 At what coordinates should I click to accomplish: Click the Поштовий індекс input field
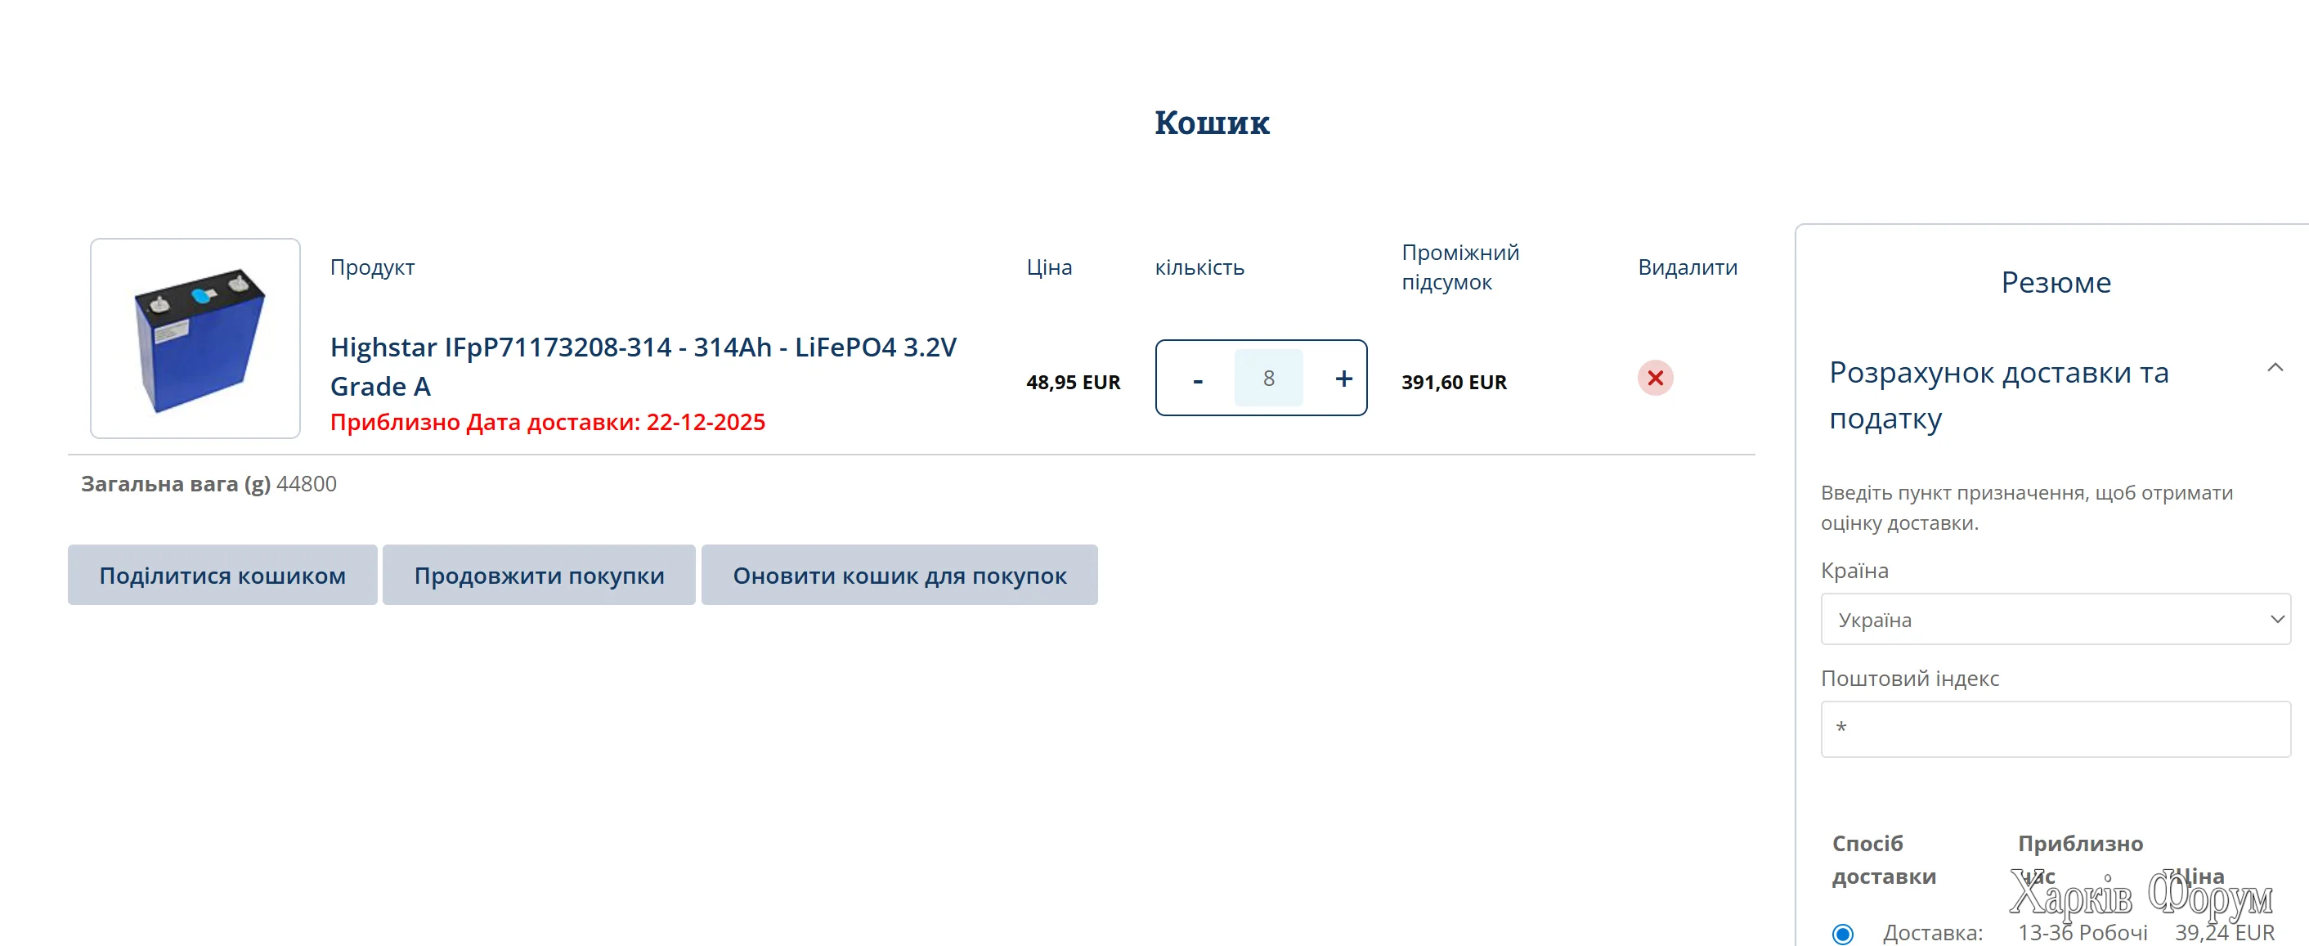click(x=2055, y=729)
